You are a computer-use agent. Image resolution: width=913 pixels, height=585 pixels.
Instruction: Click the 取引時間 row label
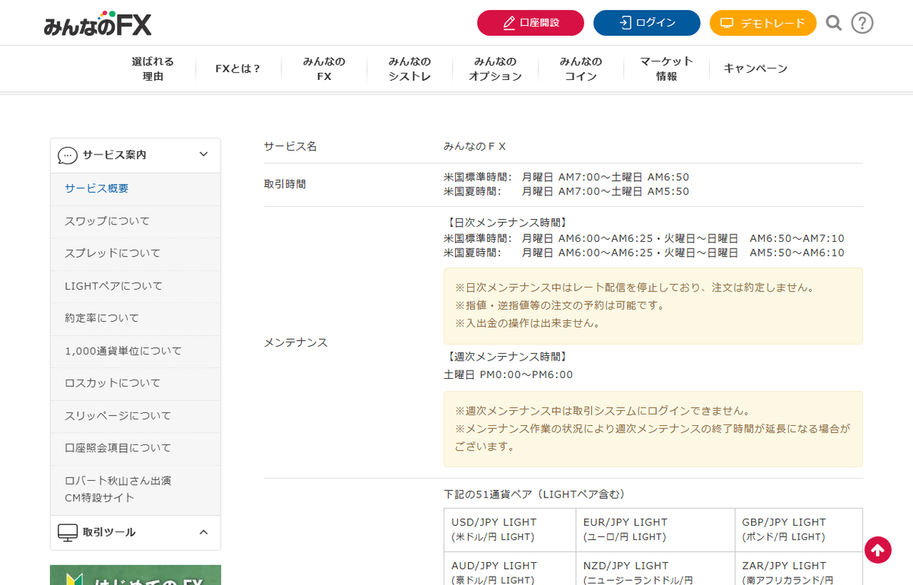pyautogui.click(x=285, y=184)
